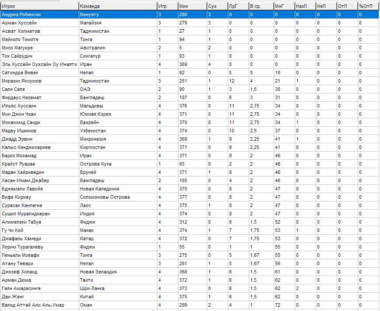
Task: Sort table by Игрок column header
Action: click(x=39, y=6)
